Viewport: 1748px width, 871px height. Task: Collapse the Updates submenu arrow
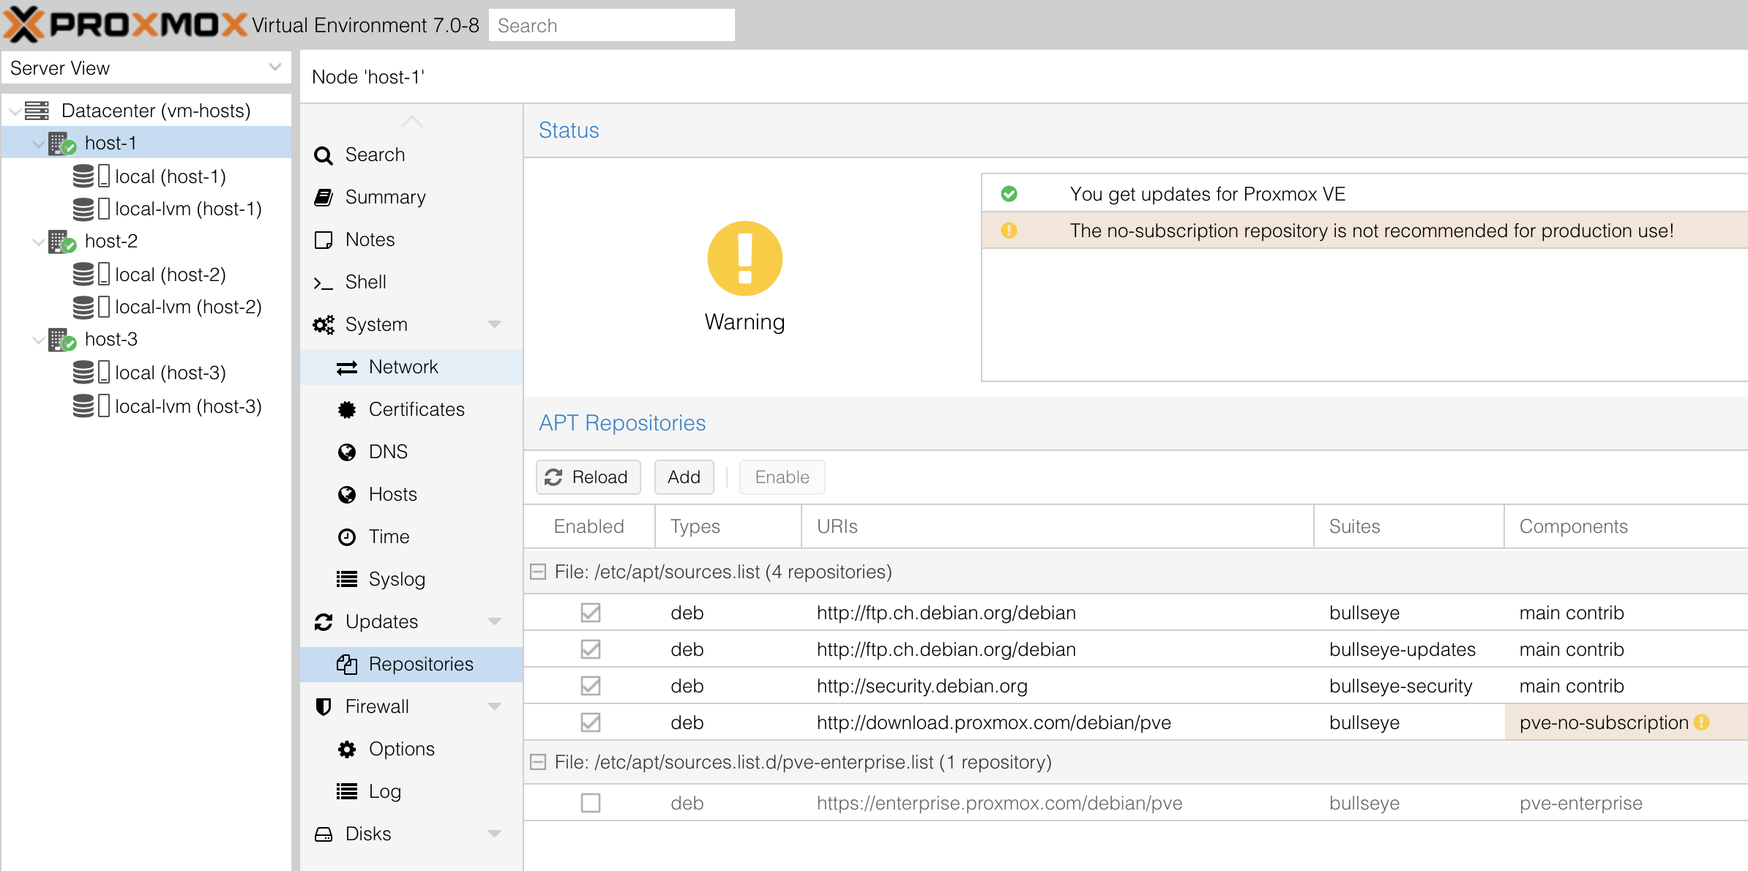495,621
